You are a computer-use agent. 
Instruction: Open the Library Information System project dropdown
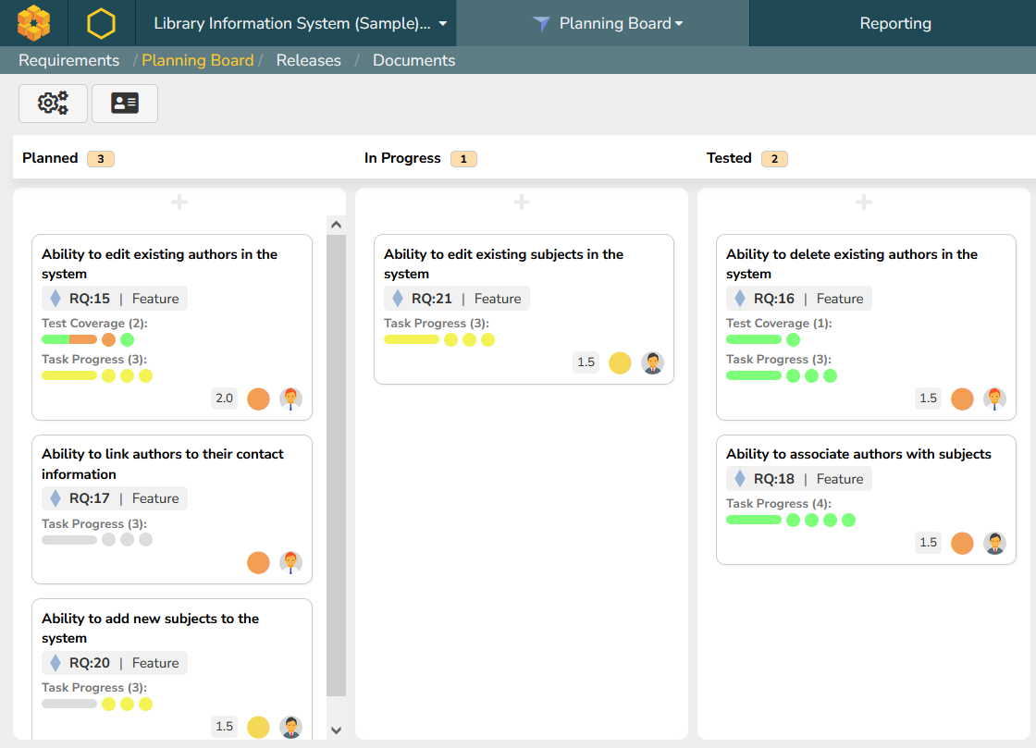click(x=300, y=23)
